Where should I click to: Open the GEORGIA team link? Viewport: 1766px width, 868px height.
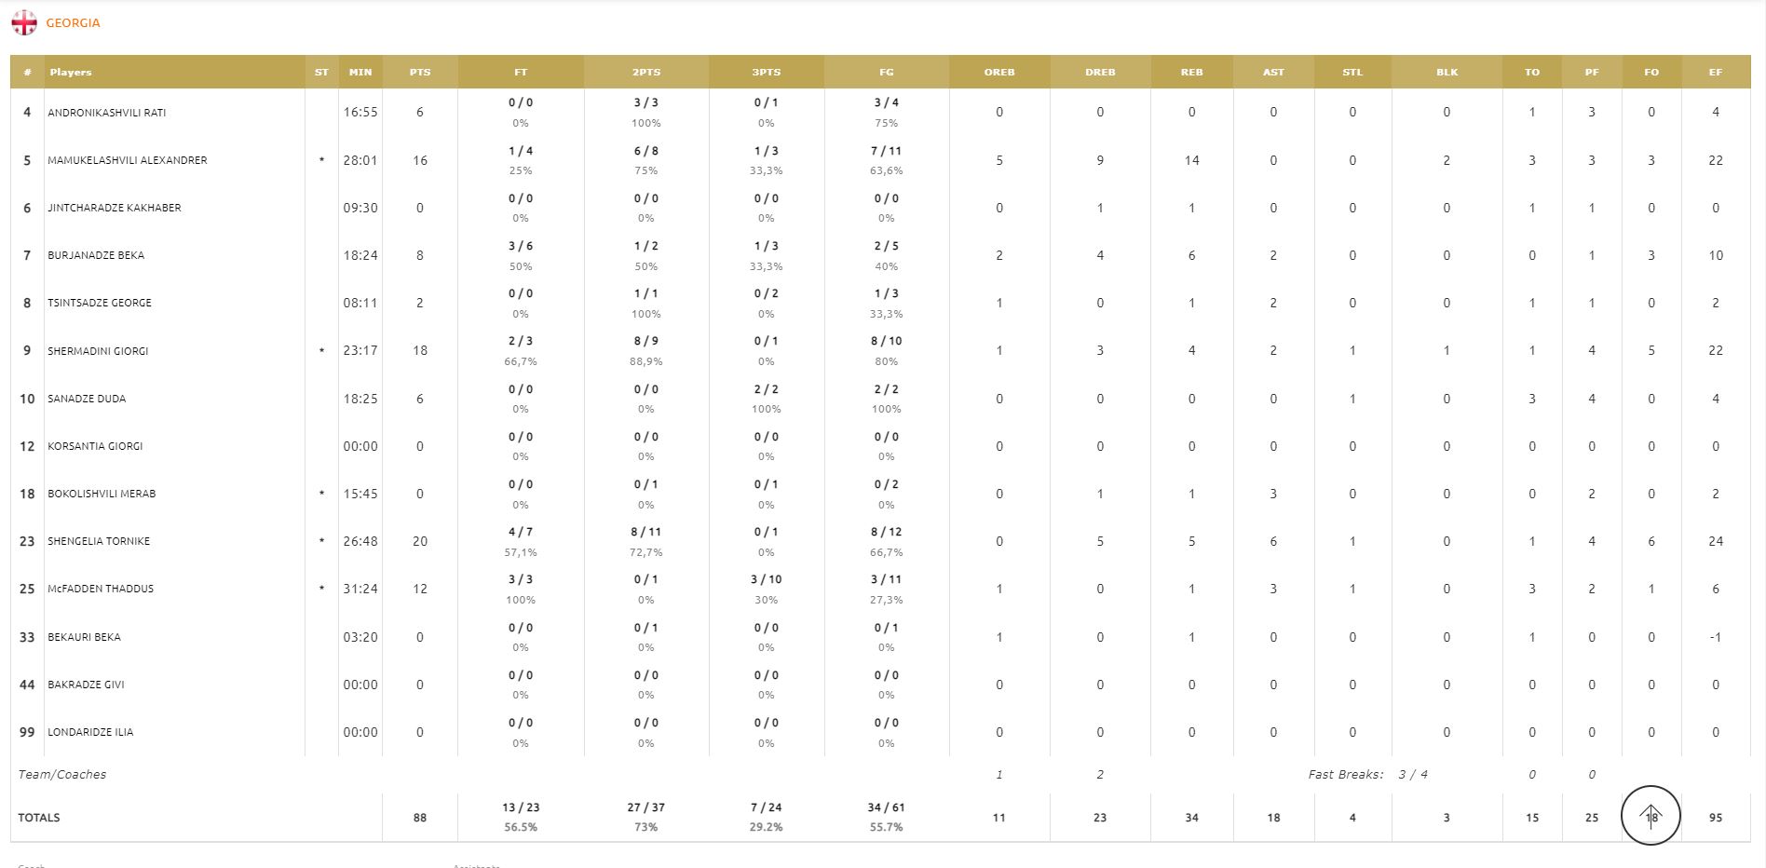(73, 22)
